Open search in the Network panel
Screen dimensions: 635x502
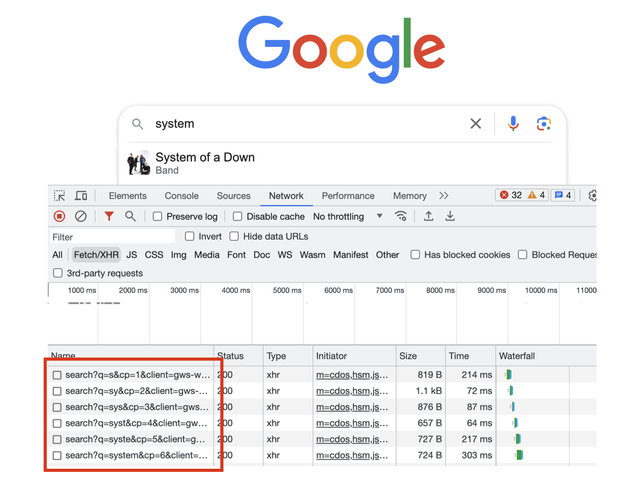pos(130,216)
